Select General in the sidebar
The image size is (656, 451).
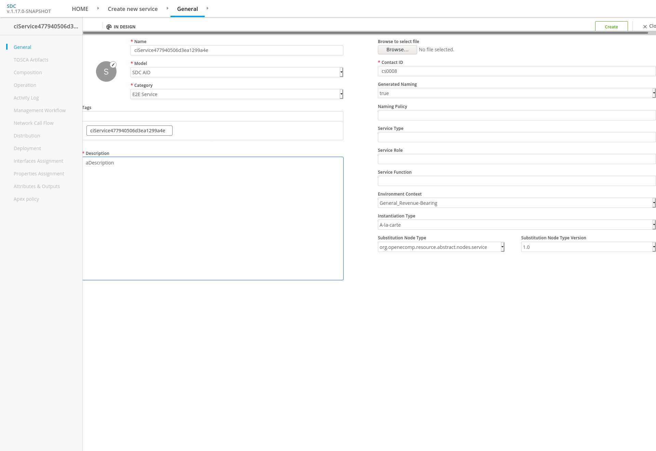coord(22,47)
